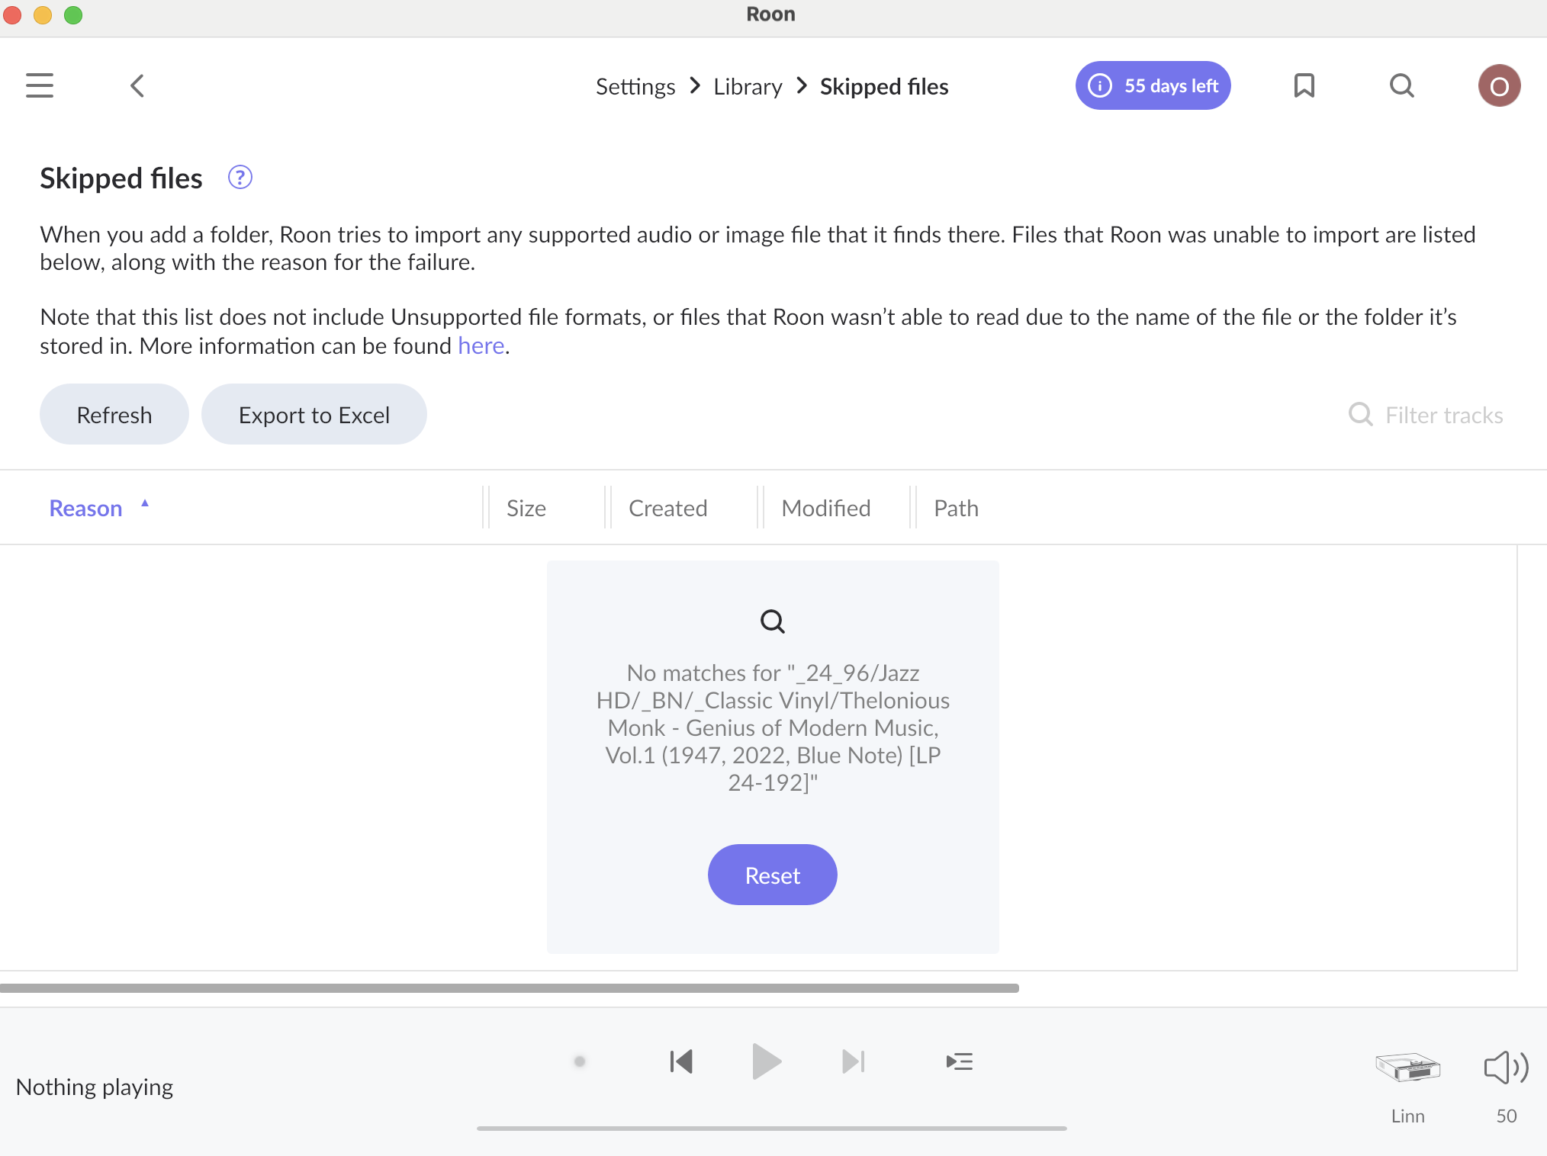
Task: Click the no matches magnifier icon
Action: 773,621
